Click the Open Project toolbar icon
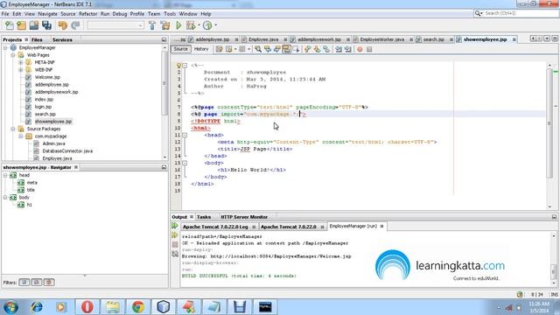 pos(34,25)
